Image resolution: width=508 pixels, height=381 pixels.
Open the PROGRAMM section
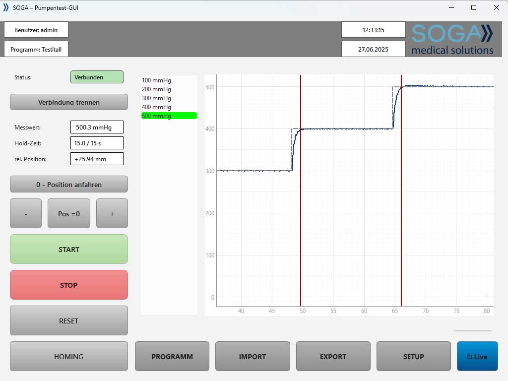[x=172, y=356]
